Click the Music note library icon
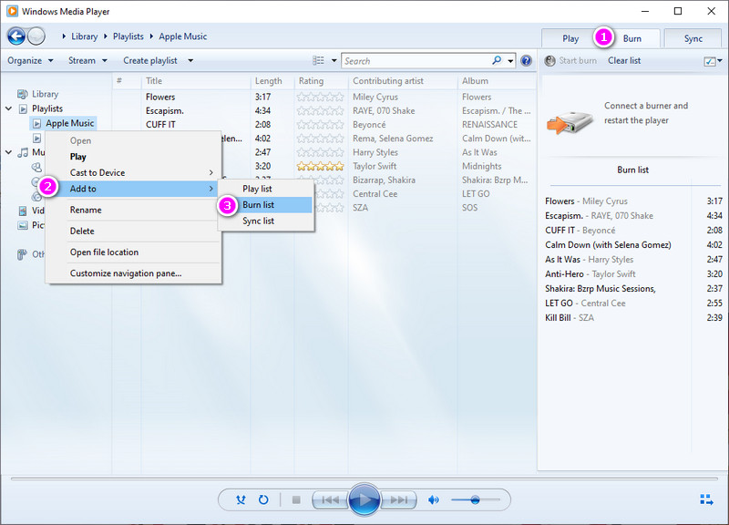Viewport: 729px width, 525px height. click(23, 152)
